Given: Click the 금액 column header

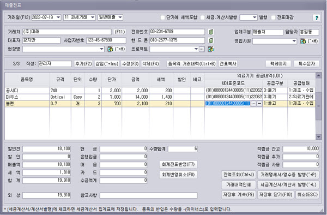Looking at the screenshot, I should coord(135,80).
